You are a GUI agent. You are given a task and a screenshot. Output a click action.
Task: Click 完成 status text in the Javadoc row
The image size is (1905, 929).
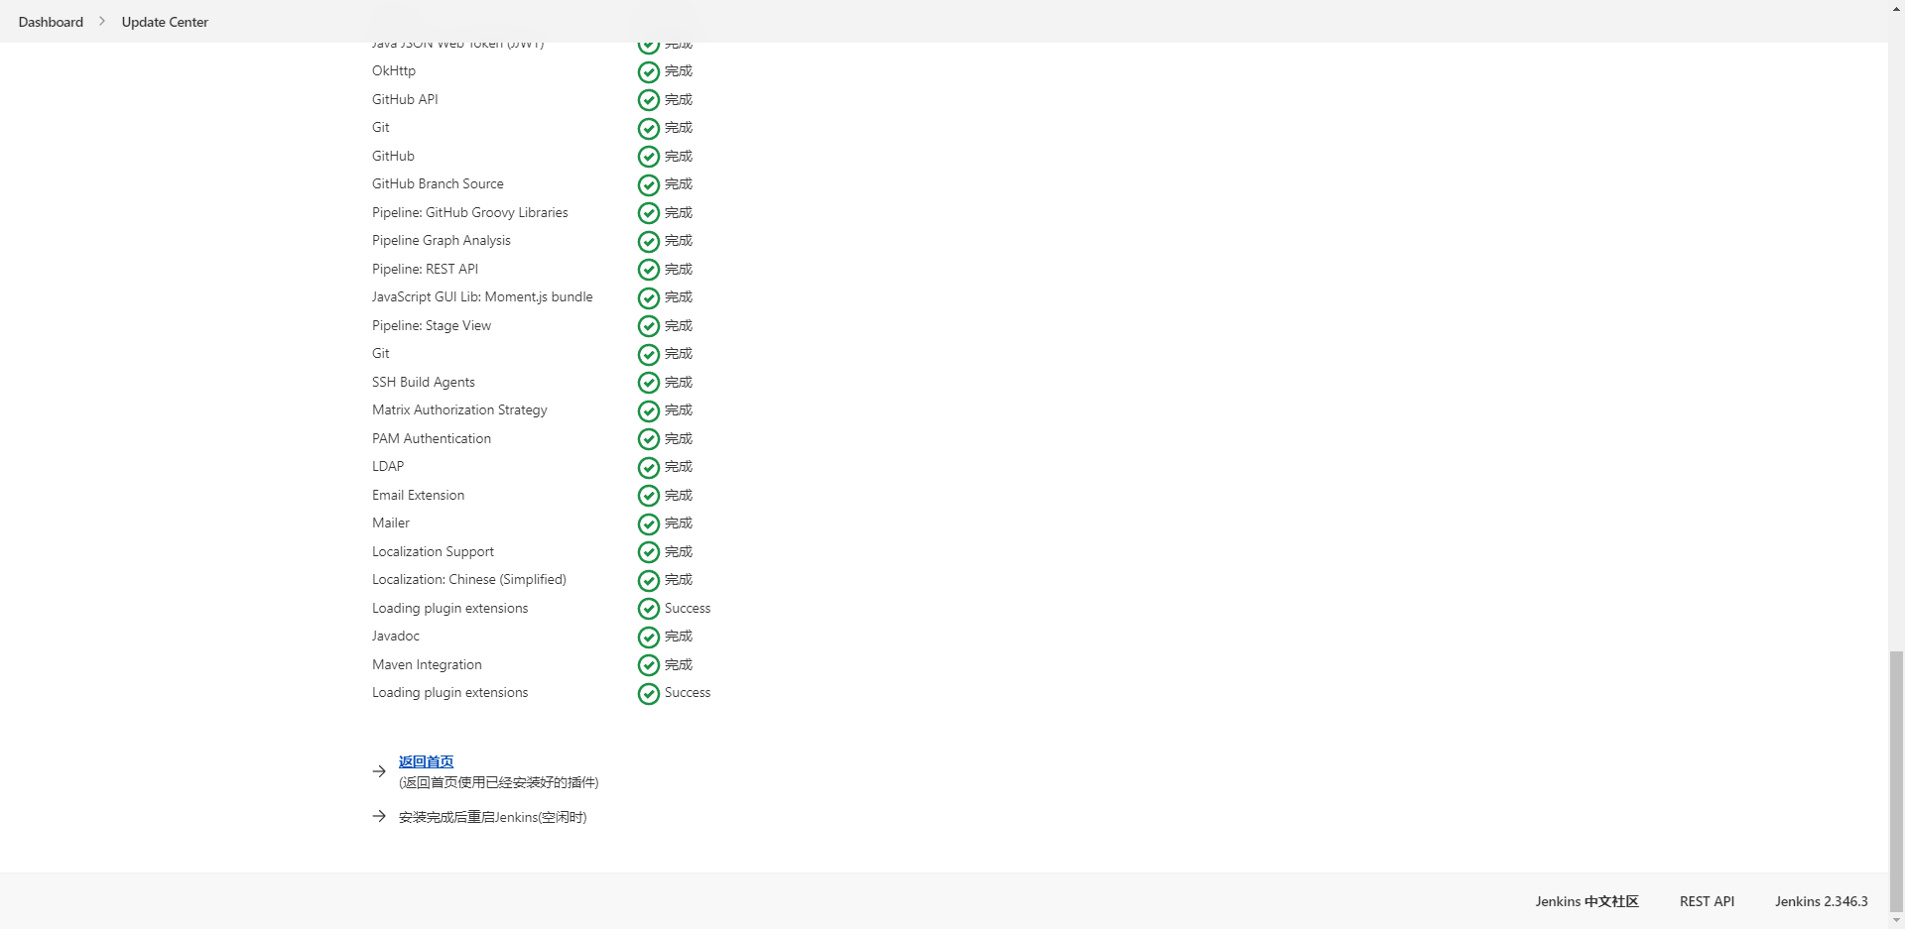click(x=679, y=636)
